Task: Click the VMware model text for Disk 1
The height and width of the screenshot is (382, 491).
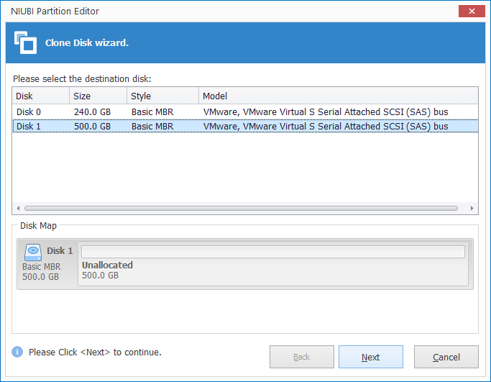Action: [x=325, y=126]
